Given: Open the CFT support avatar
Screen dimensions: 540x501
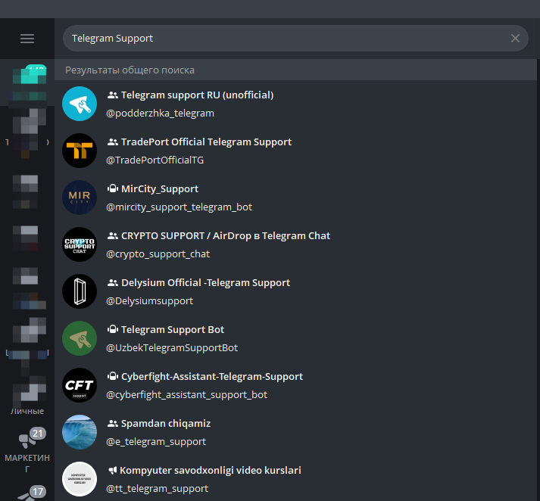Looking at the screenshot, I should (x=80, y=385).
